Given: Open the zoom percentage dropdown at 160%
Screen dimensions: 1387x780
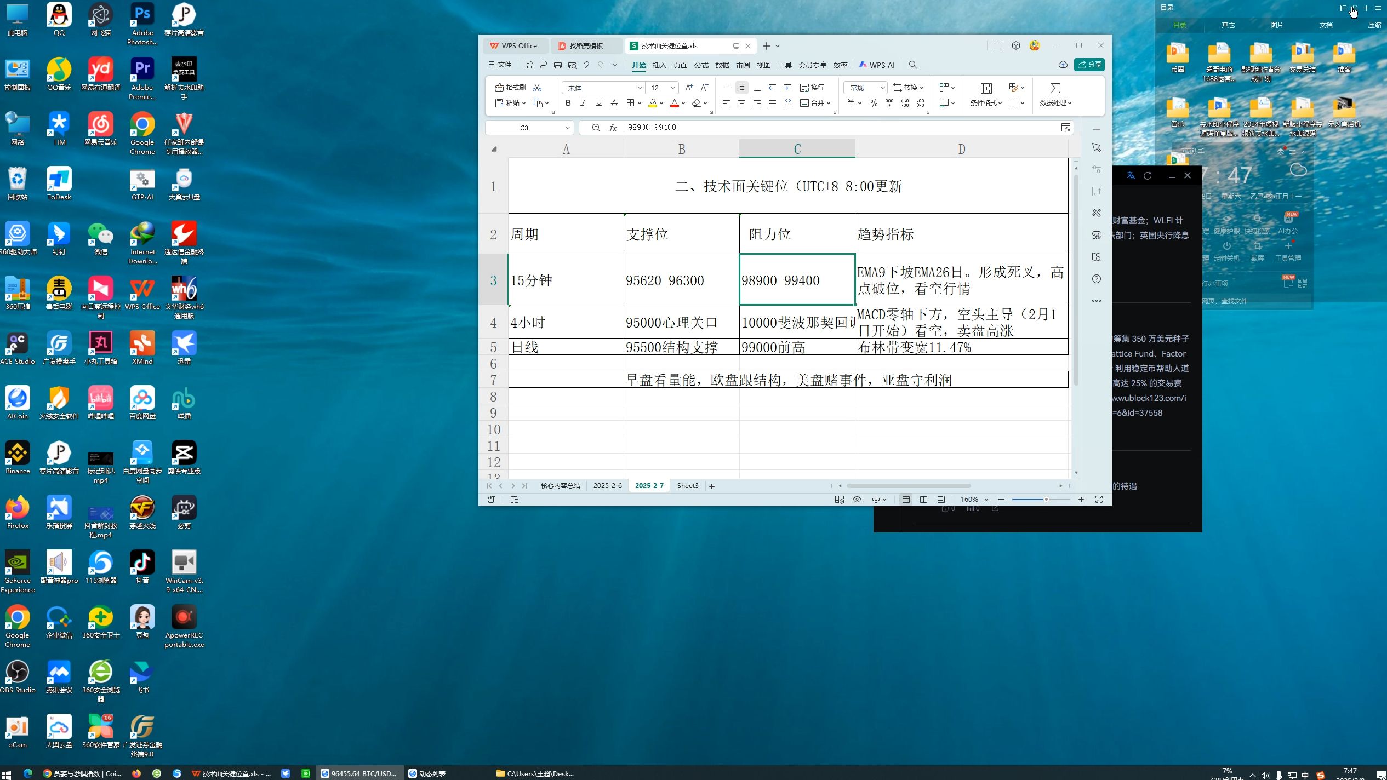Looking at the screenshot, I should click(986, 500).
